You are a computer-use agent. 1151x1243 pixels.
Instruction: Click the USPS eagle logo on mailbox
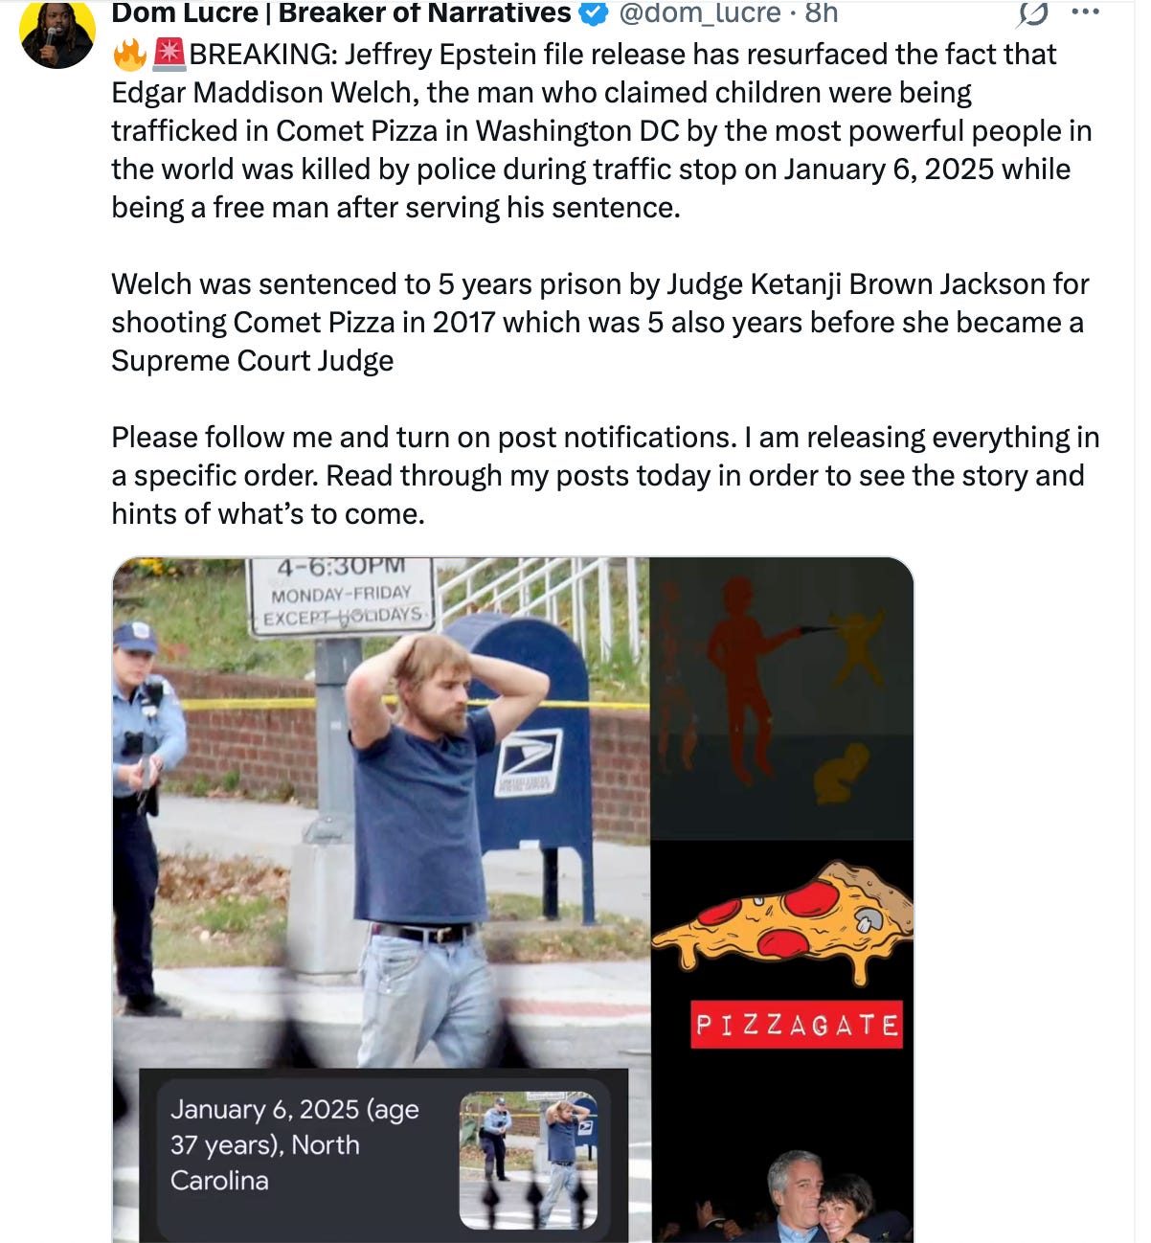pos(528,762)
